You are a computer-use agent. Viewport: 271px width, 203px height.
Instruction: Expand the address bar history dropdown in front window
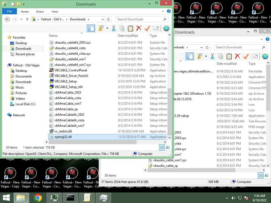click(x=103, y=19)
